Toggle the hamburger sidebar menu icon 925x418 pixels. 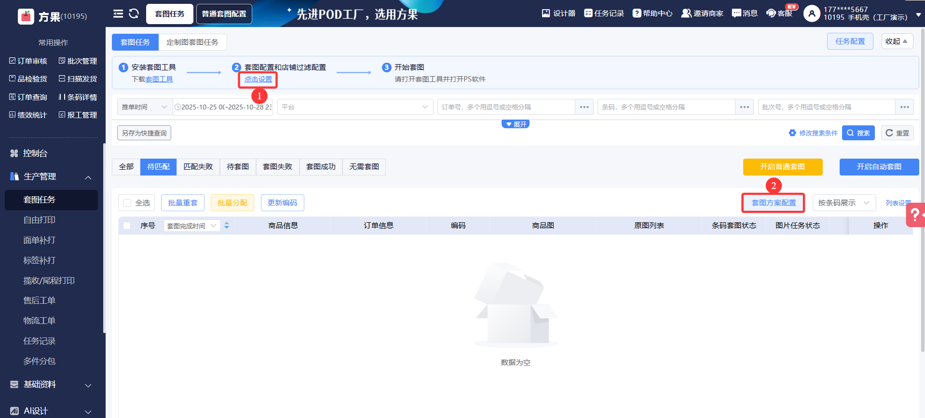point(118,13)
